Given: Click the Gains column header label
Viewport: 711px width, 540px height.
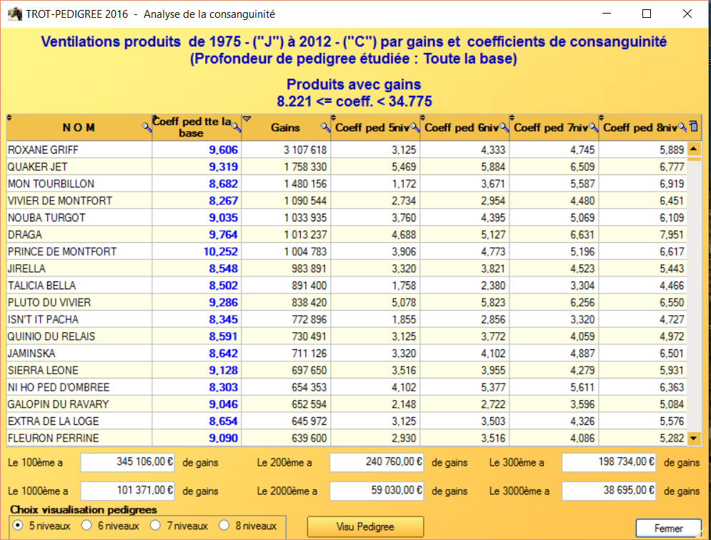Looking at the screenshot, I should [x=285, y=128].
